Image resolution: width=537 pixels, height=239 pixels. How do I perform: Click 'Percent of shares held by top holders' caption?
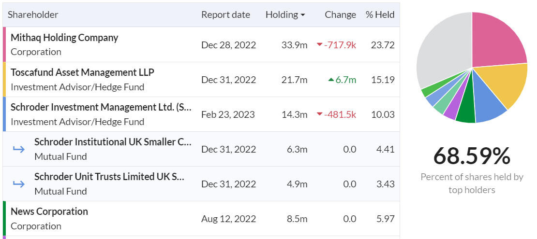[472, 183]
